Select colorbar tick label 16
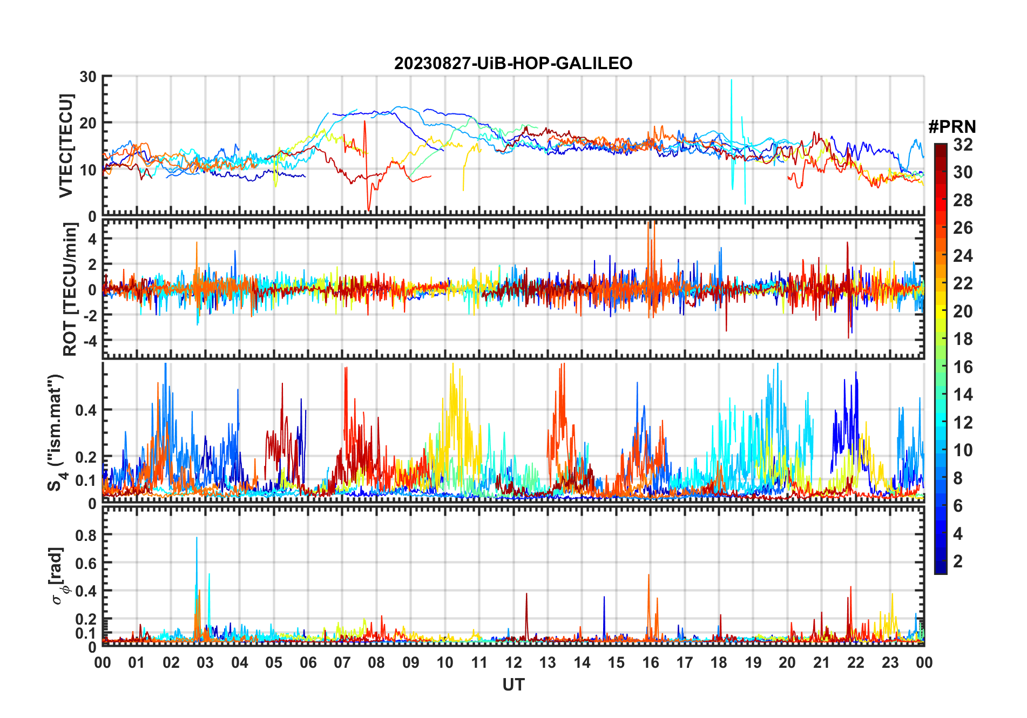The width and height of the screenshot is (1027, 718). (963, 367)
